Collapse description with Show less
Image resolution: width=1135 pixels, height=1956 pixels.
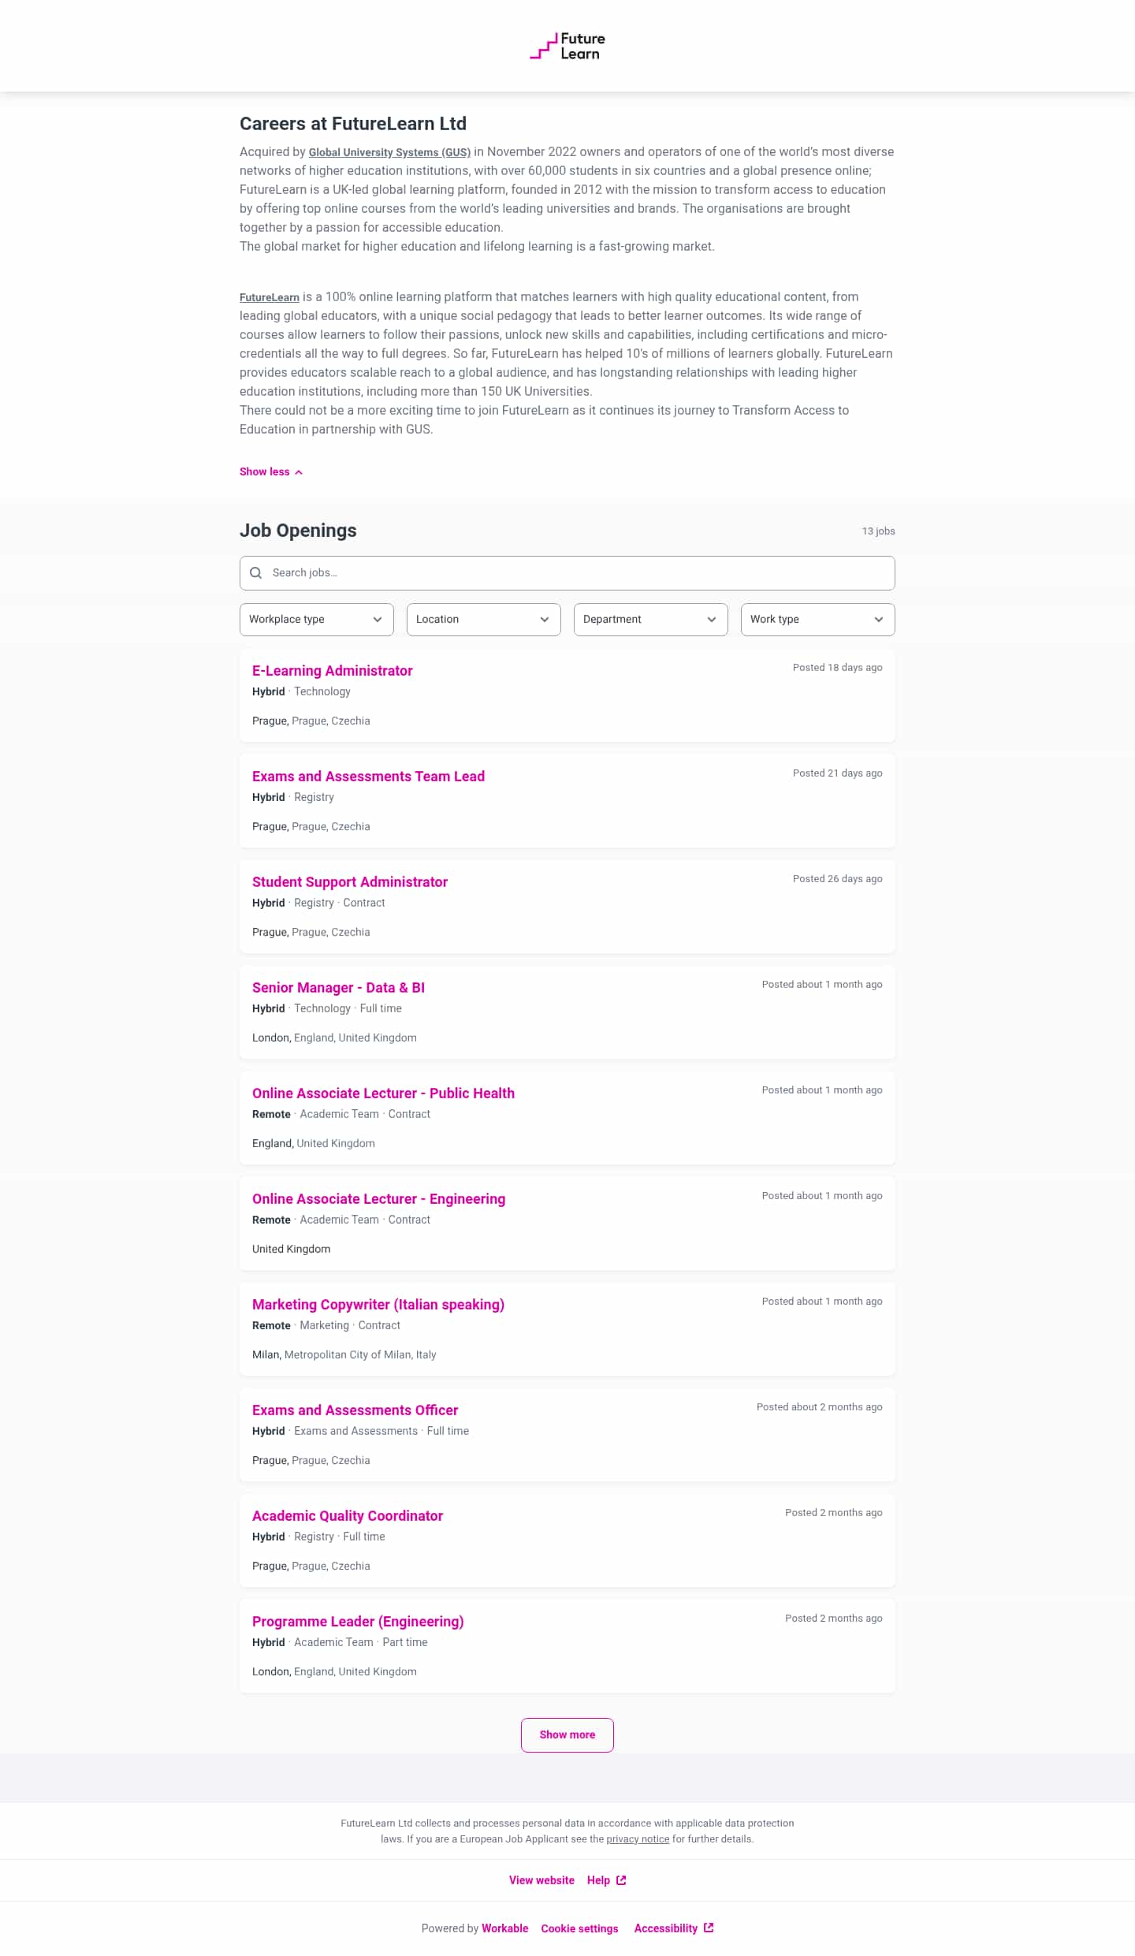pos(271,471)
